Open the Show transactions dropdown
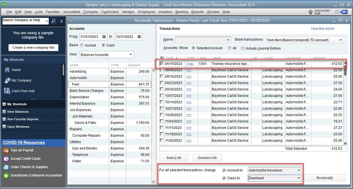Image resolution: width=353 pixels, height=189 pixels. [x=341, y=40]
